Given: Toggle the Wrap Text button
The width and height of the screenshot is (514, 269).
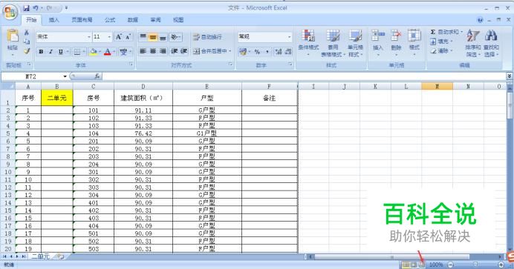Looking at the screenshot, I should (x=207, y=37).
